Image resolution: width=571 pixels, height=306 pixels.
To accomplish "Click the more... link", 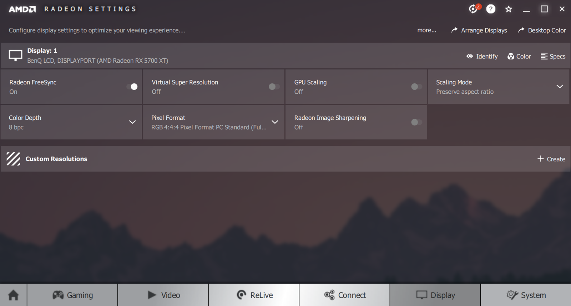I will 427,30.
